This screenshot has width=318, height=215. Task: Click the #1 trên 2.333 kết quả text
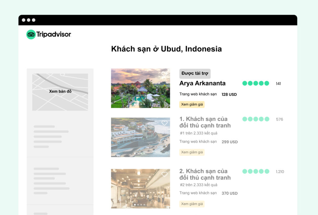[198, 133]
